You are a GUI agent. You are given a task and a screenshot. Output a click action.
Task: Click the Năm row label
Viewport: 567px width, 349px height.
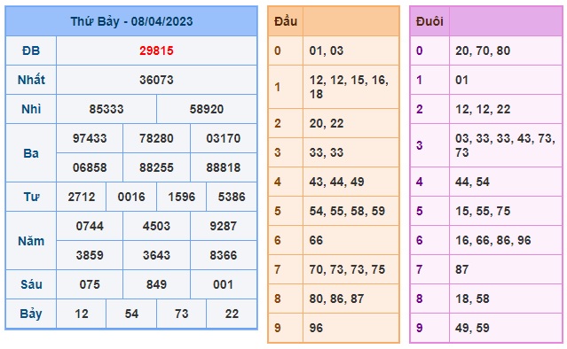pyautogui.click(x=31, y=241)
